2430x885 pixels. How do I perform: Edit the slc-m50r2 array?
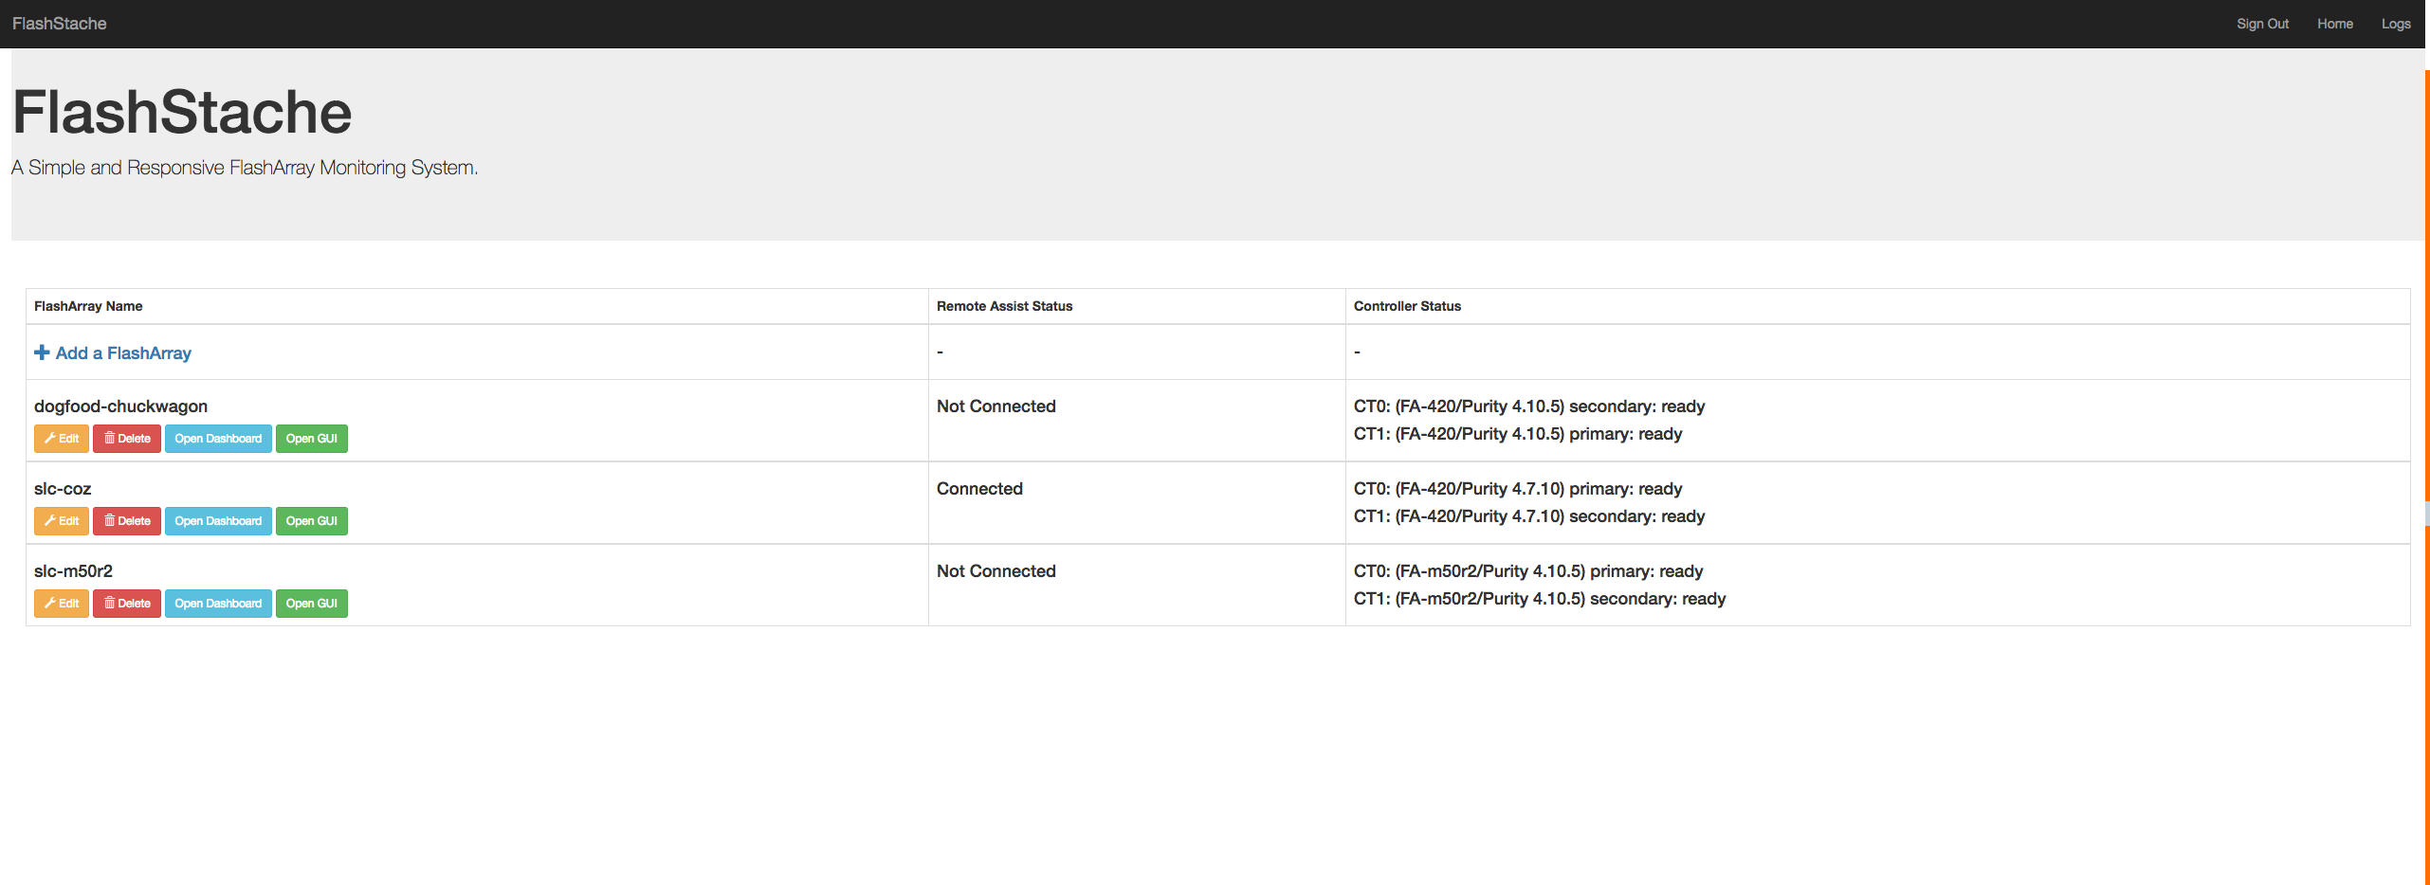(x=62, y=604)
